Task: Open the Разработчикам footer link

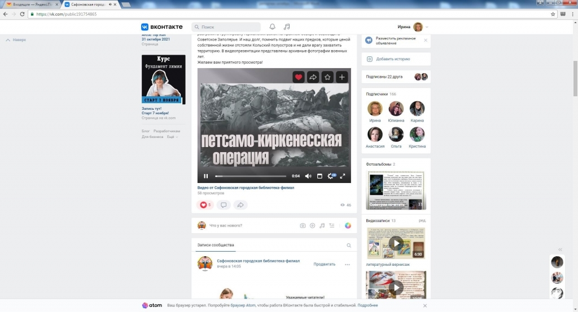Action: (x=167, y=131)
